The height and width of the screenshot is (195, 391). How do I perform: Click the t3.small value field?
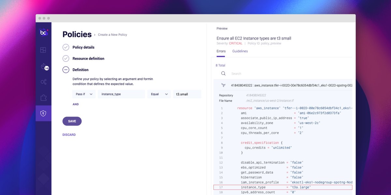(x=187, y=94)
